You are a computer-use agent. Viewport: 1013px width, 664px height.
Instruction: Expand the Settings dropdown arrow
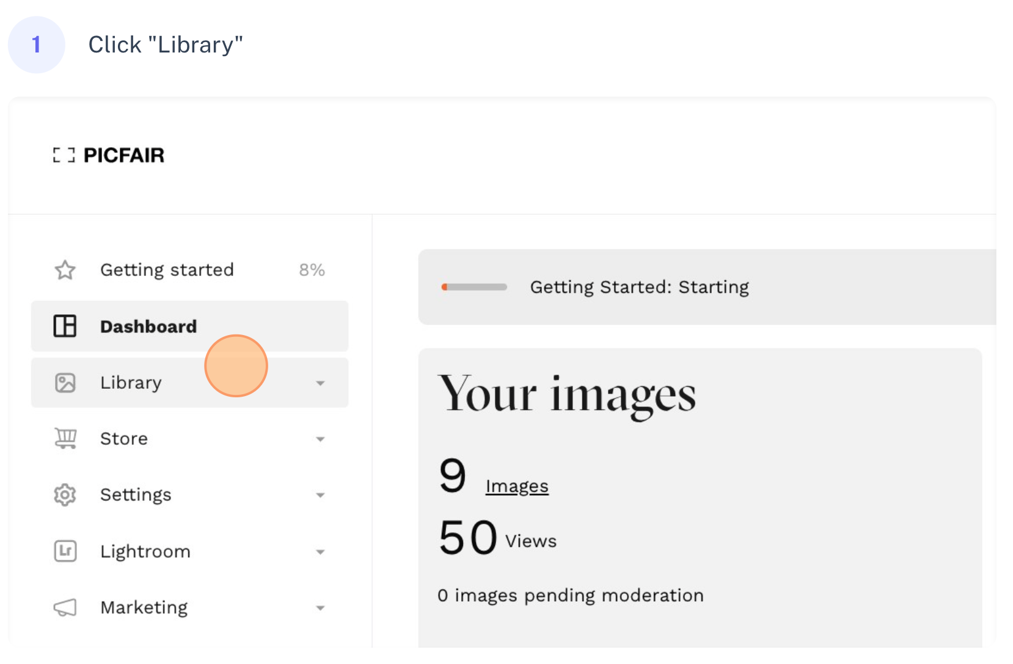click(x=320, y=496)
